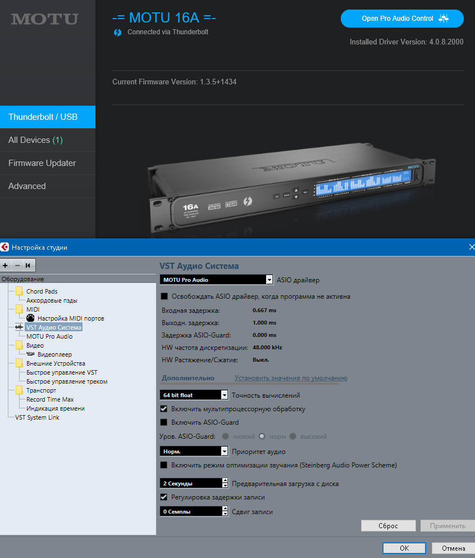Select ASIO-Guard level высокий radio button
Viewport: 475px width, 558px height.
click(293, 436)
